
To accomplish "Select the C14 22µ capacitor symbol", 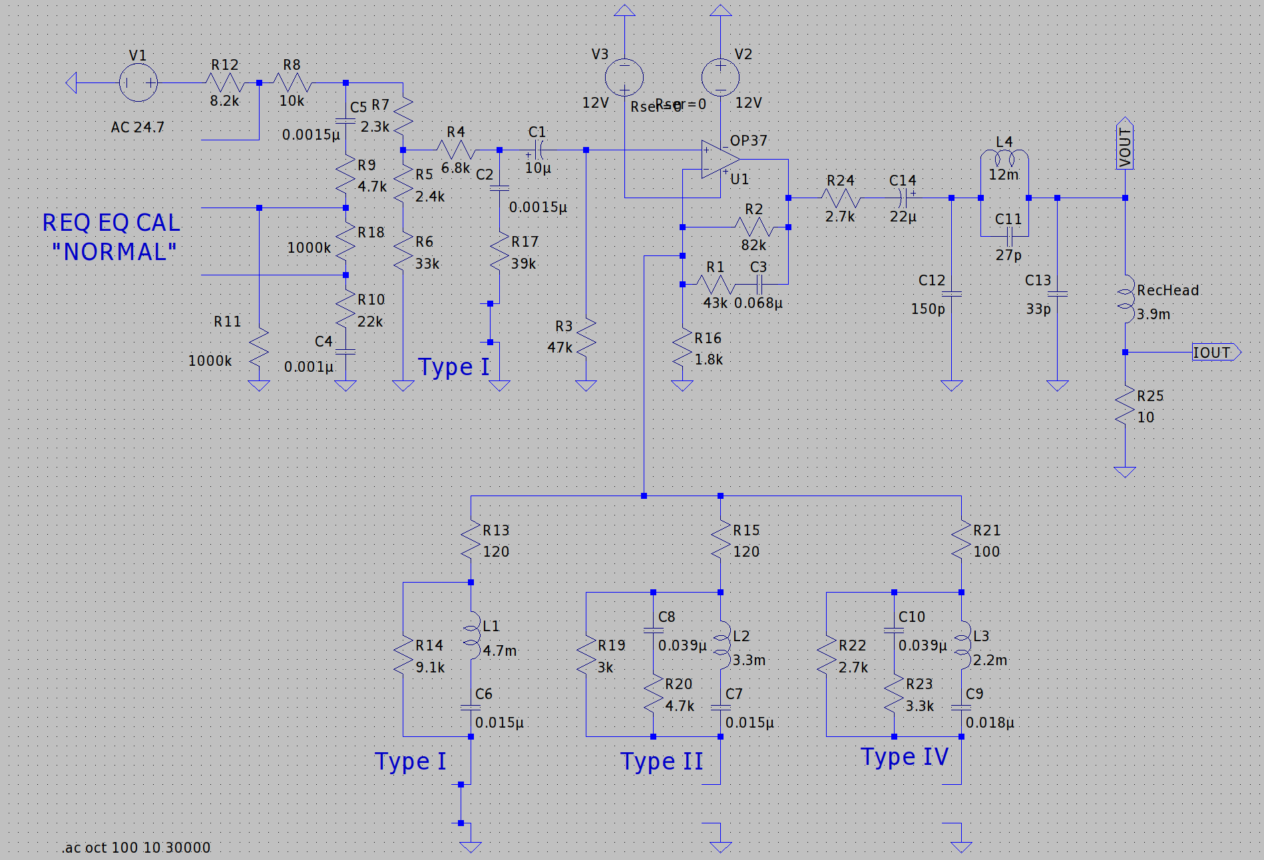I will (903, 198).
